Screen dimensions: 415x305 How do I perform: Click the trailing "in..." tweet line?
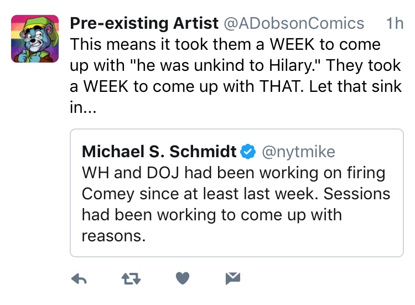pyautogui.click(x=83, y=107)
